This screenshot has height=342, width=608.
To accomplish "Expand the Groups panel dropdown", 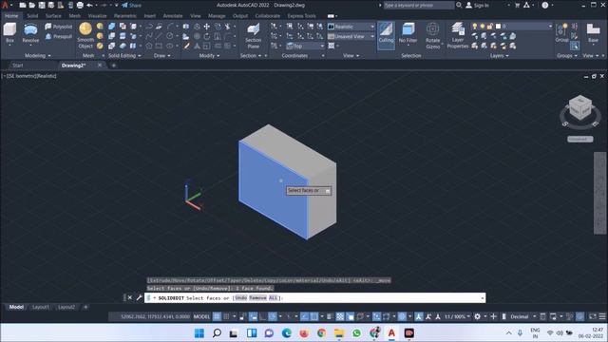I will tap(567, 55).
